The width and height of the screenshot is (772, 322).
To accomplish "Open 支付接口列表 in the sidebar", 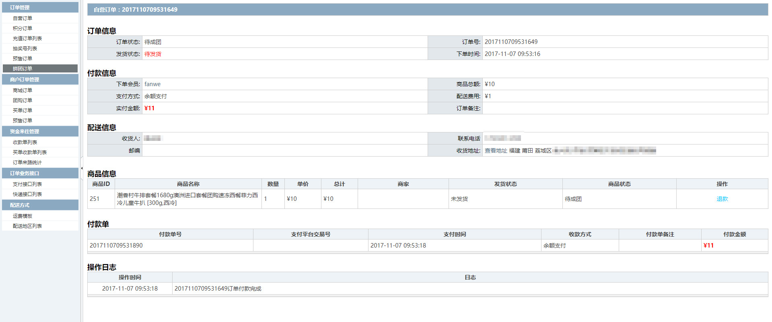I will tap(27, 184).
